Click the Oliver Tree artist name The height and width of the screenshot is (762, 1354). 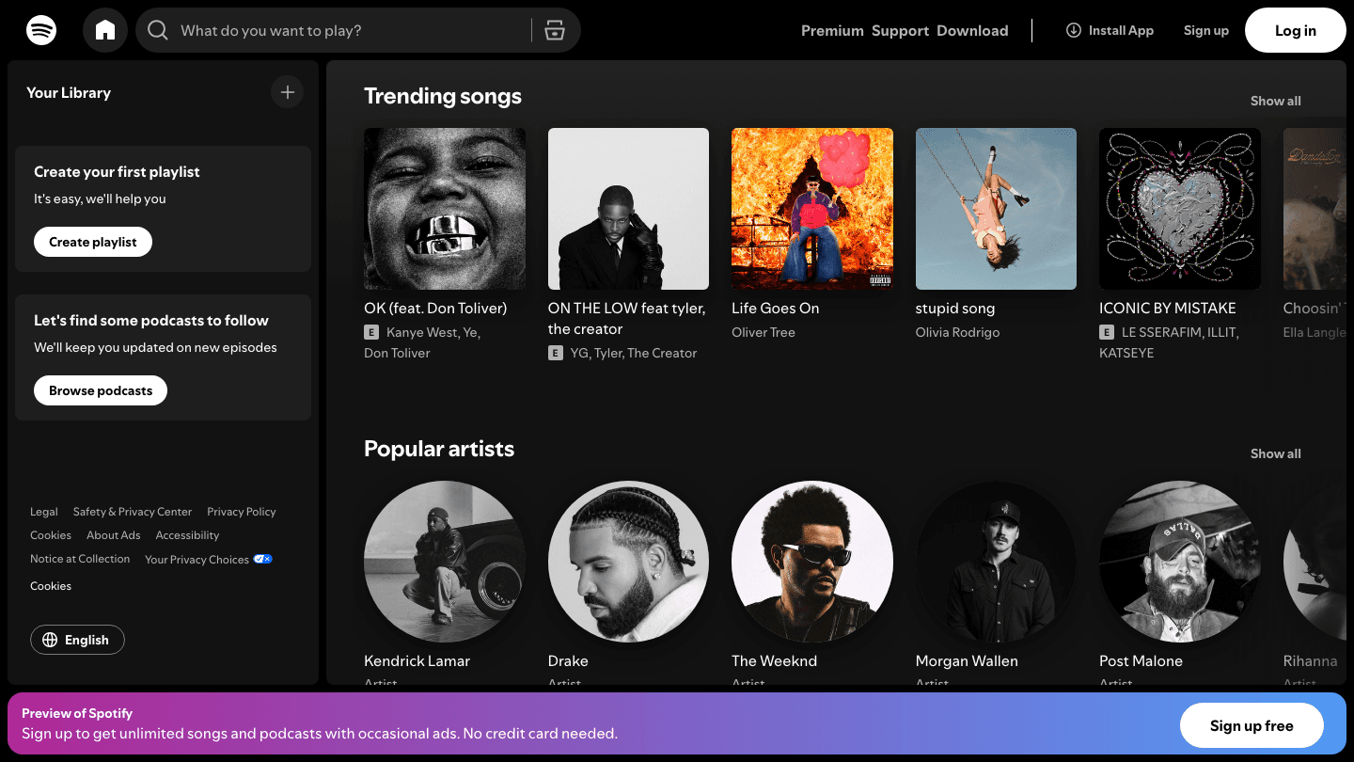pyautogui.click(x=764, y=332)
